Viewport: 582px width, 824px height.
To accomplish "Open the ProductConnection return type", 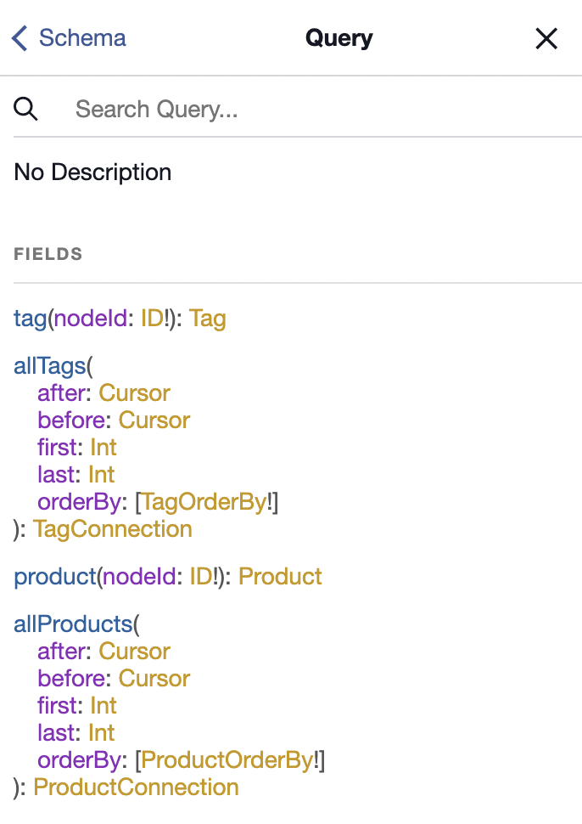I will tap(135, 787).
